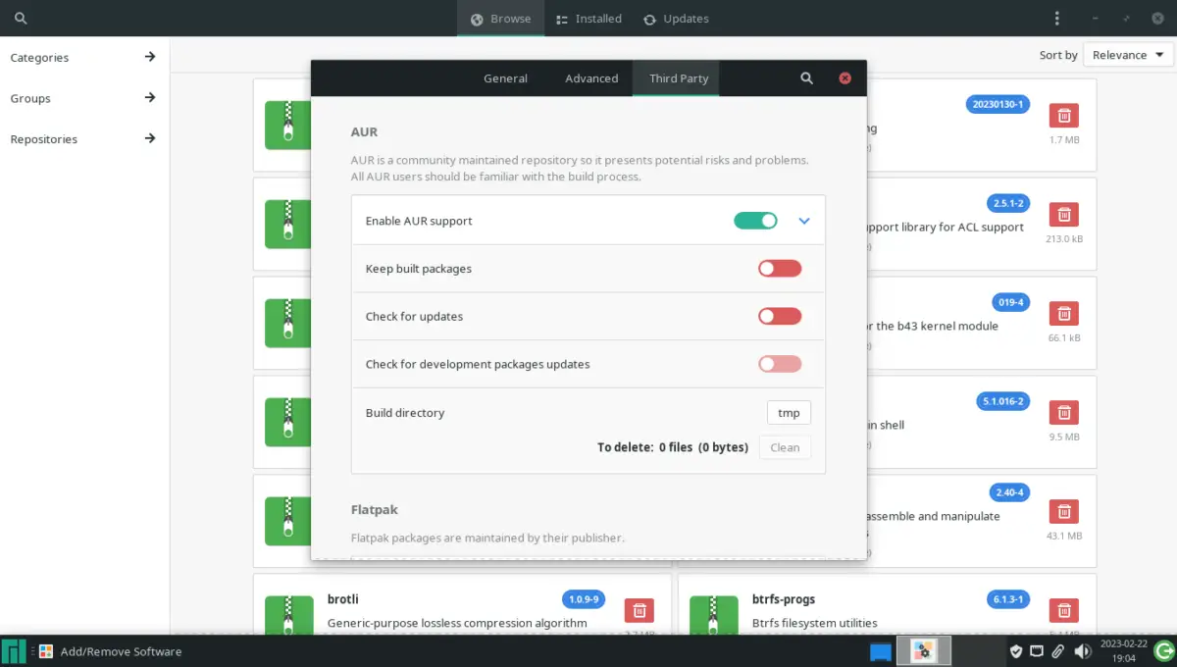Remove package with version 2.40-4

tap(1064, 512)
